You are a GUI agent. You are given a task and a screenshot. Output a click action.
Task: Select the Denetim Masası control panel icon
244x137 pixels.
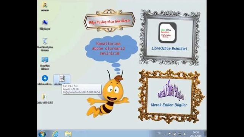tap(45, 64)
